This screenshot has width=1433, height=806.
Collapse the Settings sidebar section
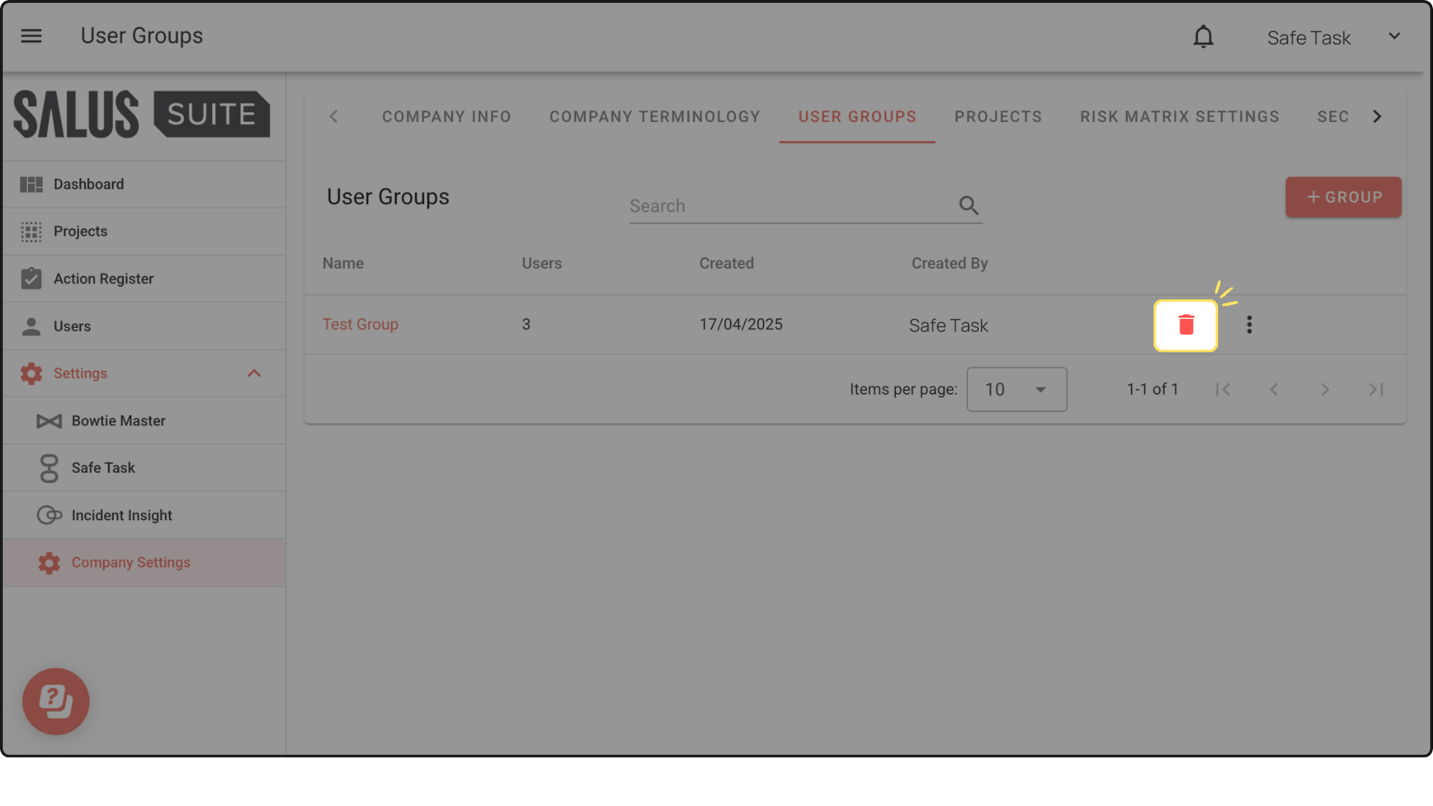pyautogui.click(x=254, y=374)
